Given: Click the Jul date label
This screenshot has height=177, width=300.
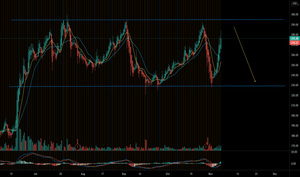Looking at the screenshot, I should [35, 174].
